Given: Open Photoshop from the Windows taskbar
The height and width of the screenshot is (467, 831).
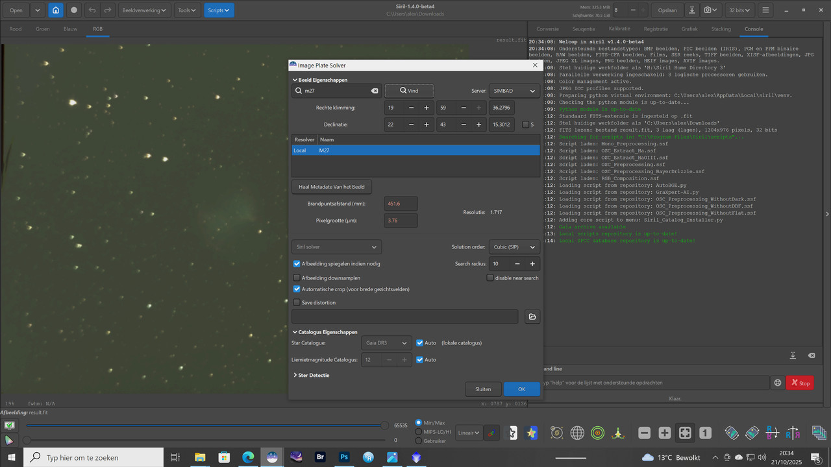Looking at the screenshot, I should click(x=344, y=457).
